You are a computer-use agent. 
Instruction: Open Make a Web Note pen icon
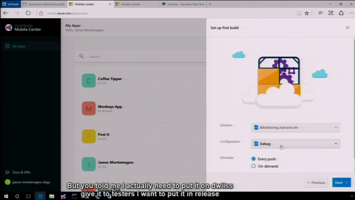point(331,13)
